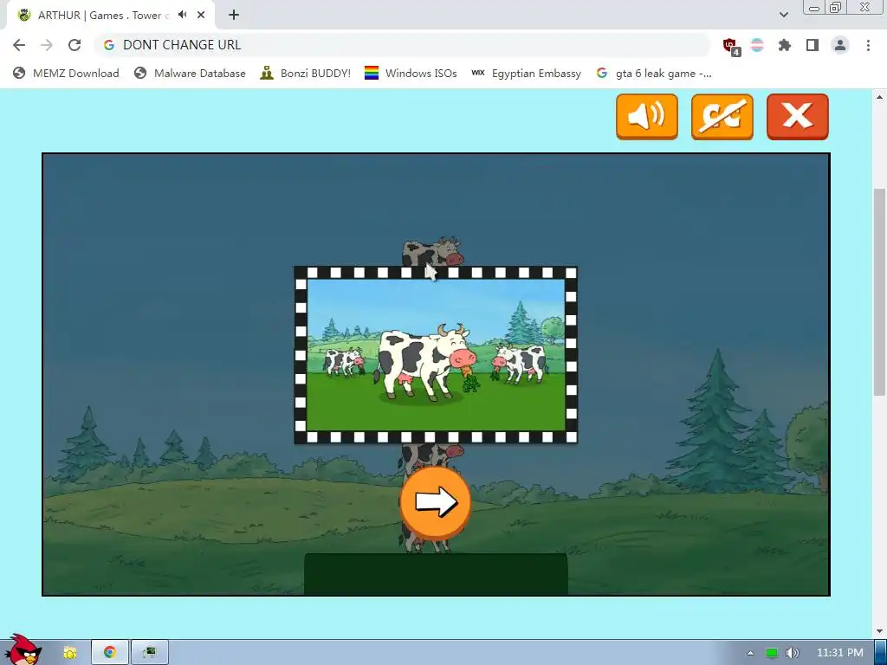Screen dimensions: 887x665
Task: Go back with the browser back arrow
Action: (x=19, y=45)
